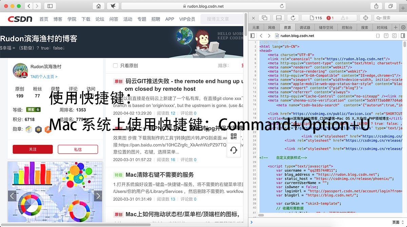Show the console prompt chevron at inspector bottom
This screenshot has width=407, height=227.
coord(251,223)
